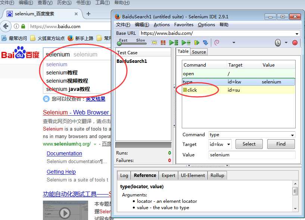305x220 pixels.
Task: Select the type command row
Action: (239, 82)
